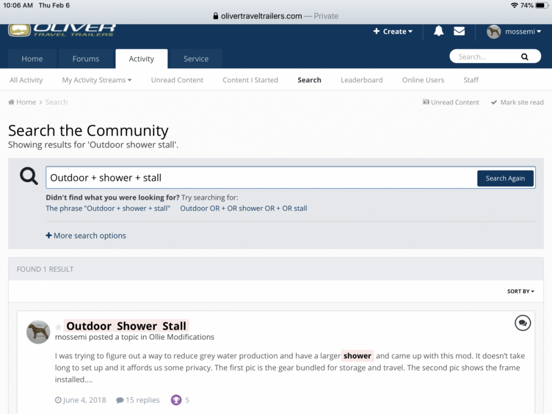Star the Outdoor Shower Stall topic
This screenshot has width=552, height=414.
point(58,326)
